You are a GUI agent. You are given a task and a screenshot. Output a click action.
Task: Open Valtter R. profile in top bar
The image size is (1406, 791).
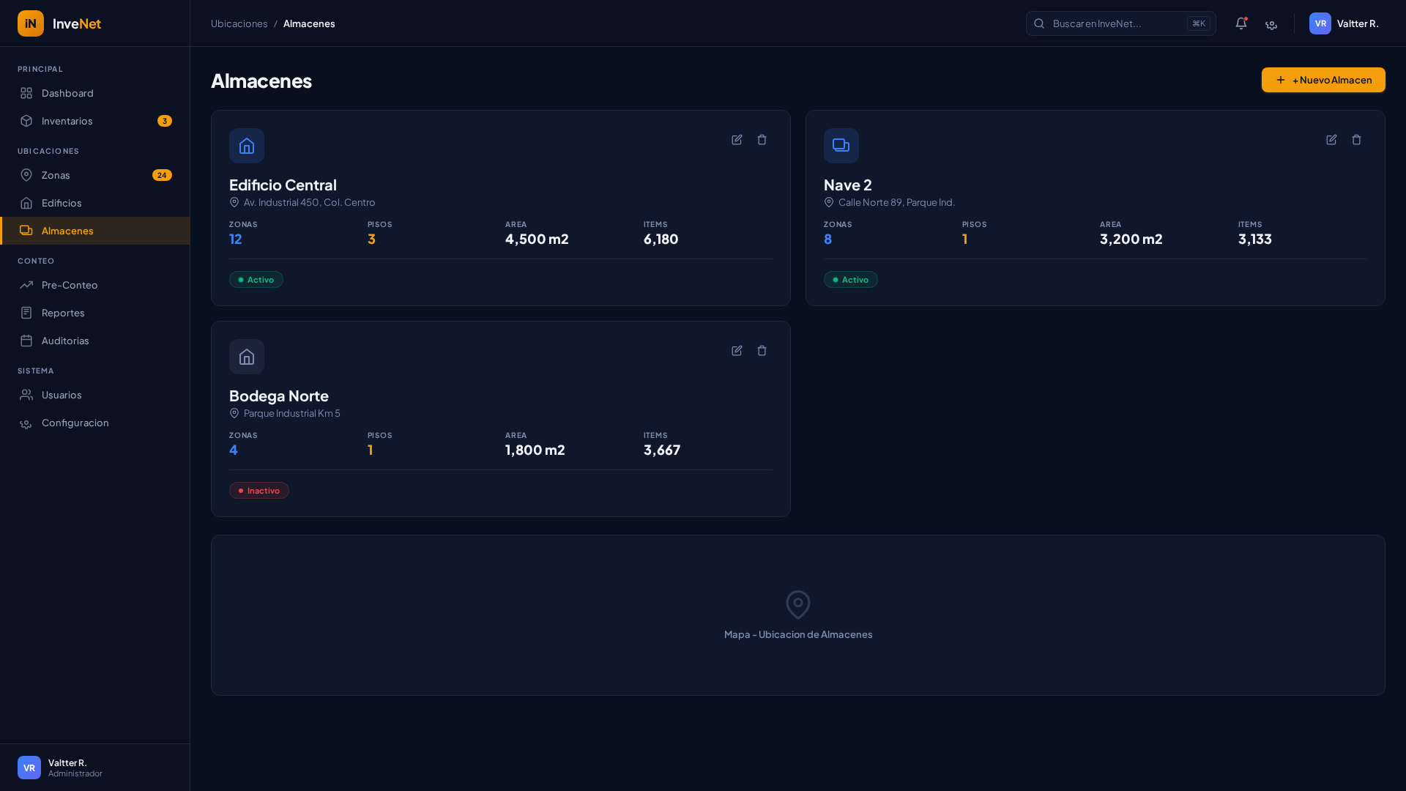pos(1344,23)
